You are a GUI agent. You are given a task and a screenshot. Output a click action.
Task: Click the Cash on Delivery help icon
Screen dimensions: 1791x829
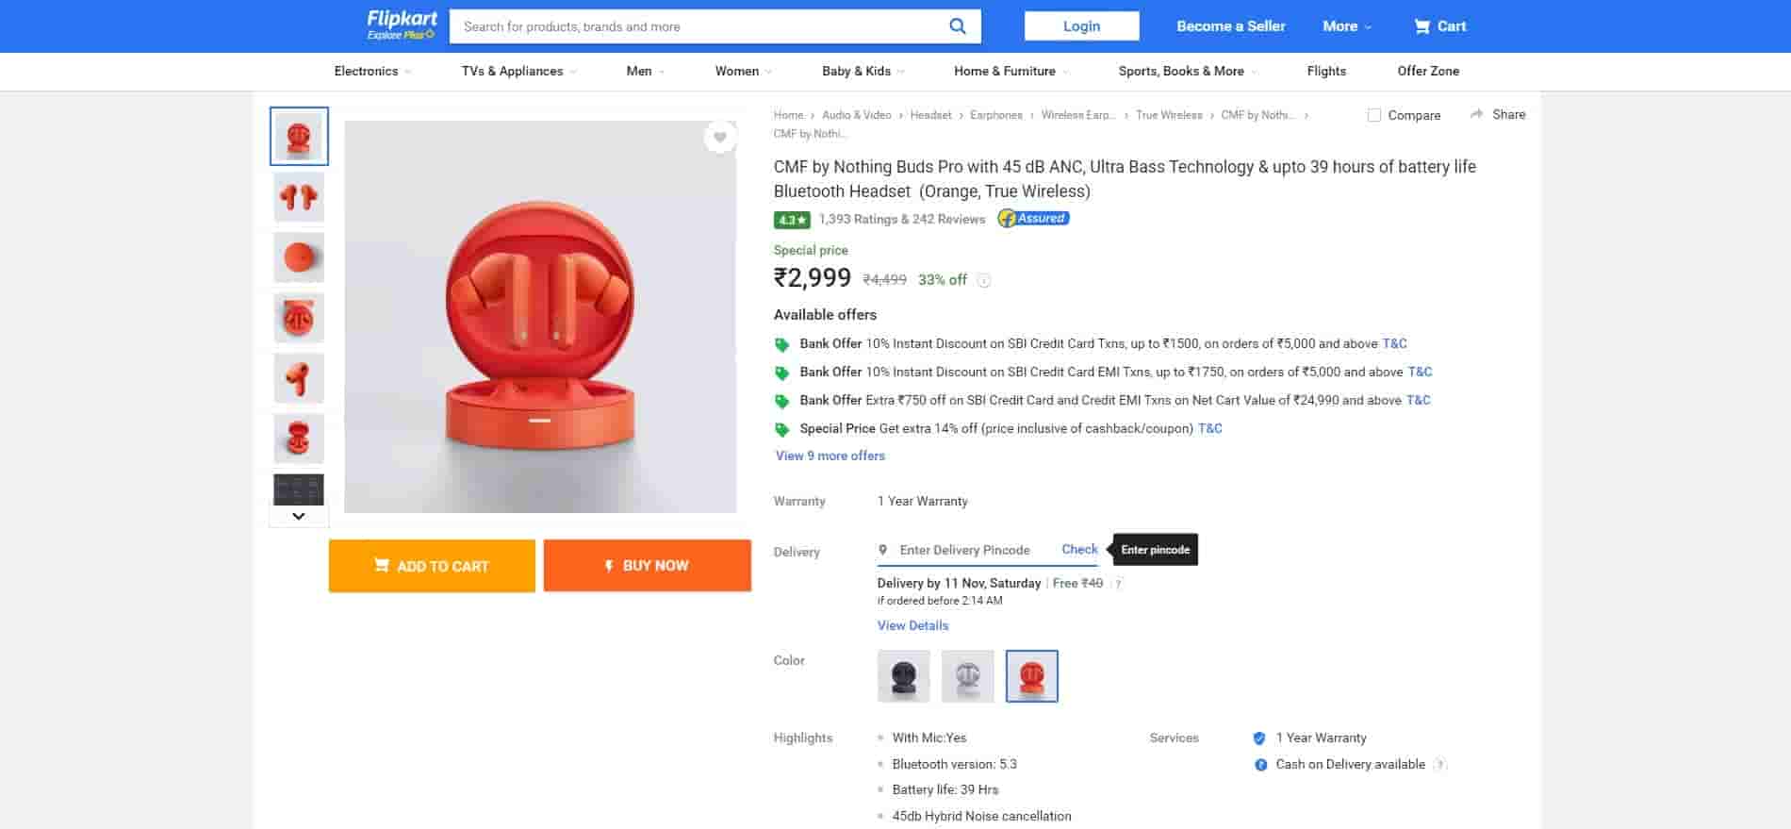click(1439, 765)
